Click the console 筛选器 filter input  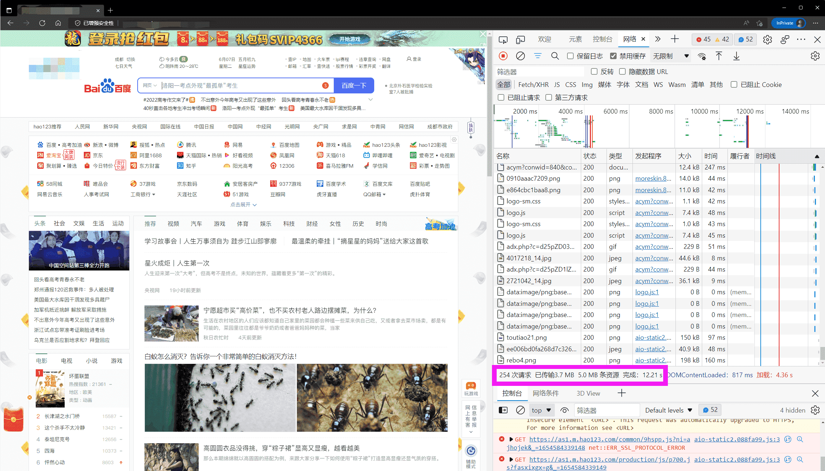click(607, 410)
